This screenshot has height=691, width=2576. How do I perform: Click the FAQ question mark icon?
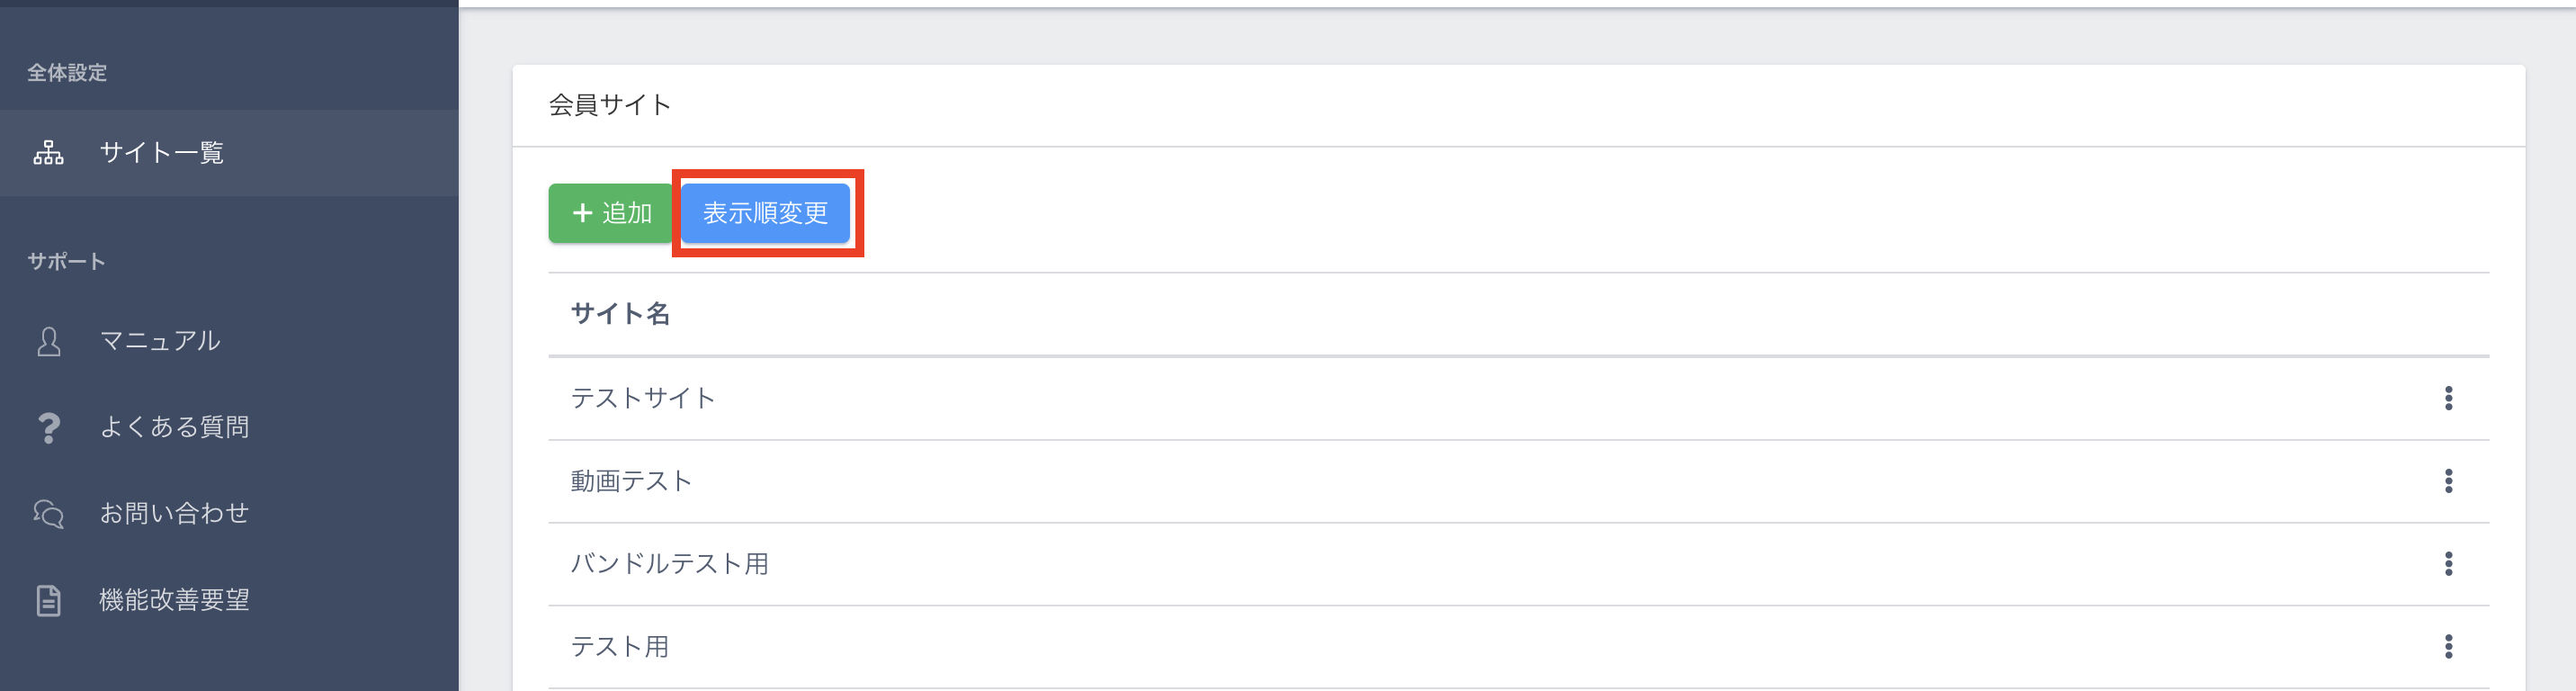tap(48, 427)
